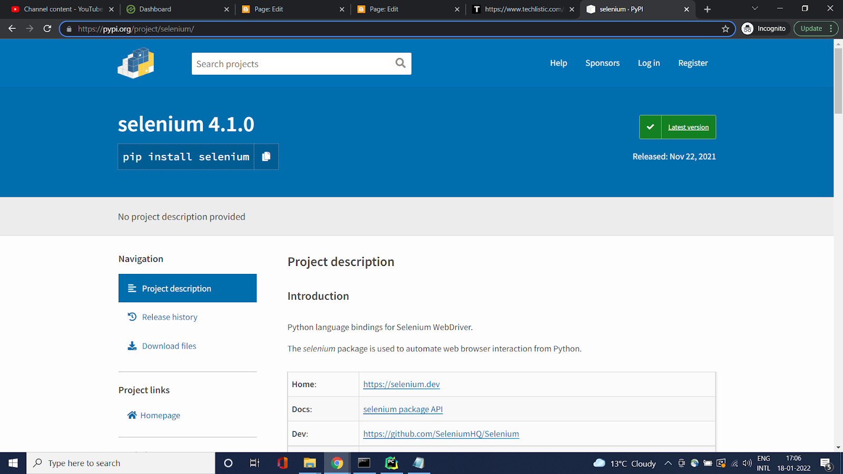Reload the selenium PyPI page
This screenshot has height=474, width=843.
(47, 28)
